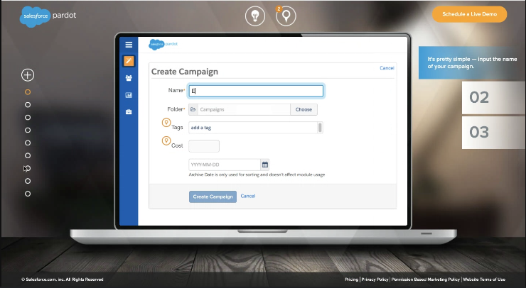
Task: Click the Create Campaign heading text
Action: point(185,72)
